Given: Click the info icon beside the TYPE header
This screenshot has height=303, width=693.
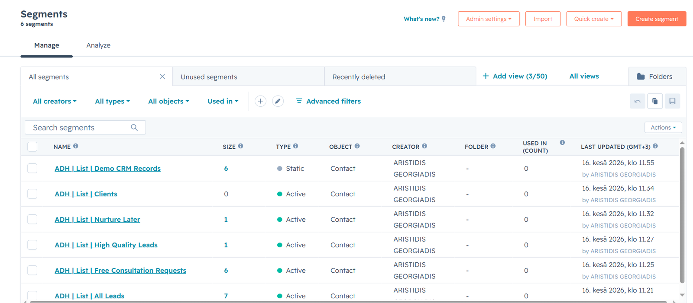Looking at the screenshot, I should click(295, 146).
